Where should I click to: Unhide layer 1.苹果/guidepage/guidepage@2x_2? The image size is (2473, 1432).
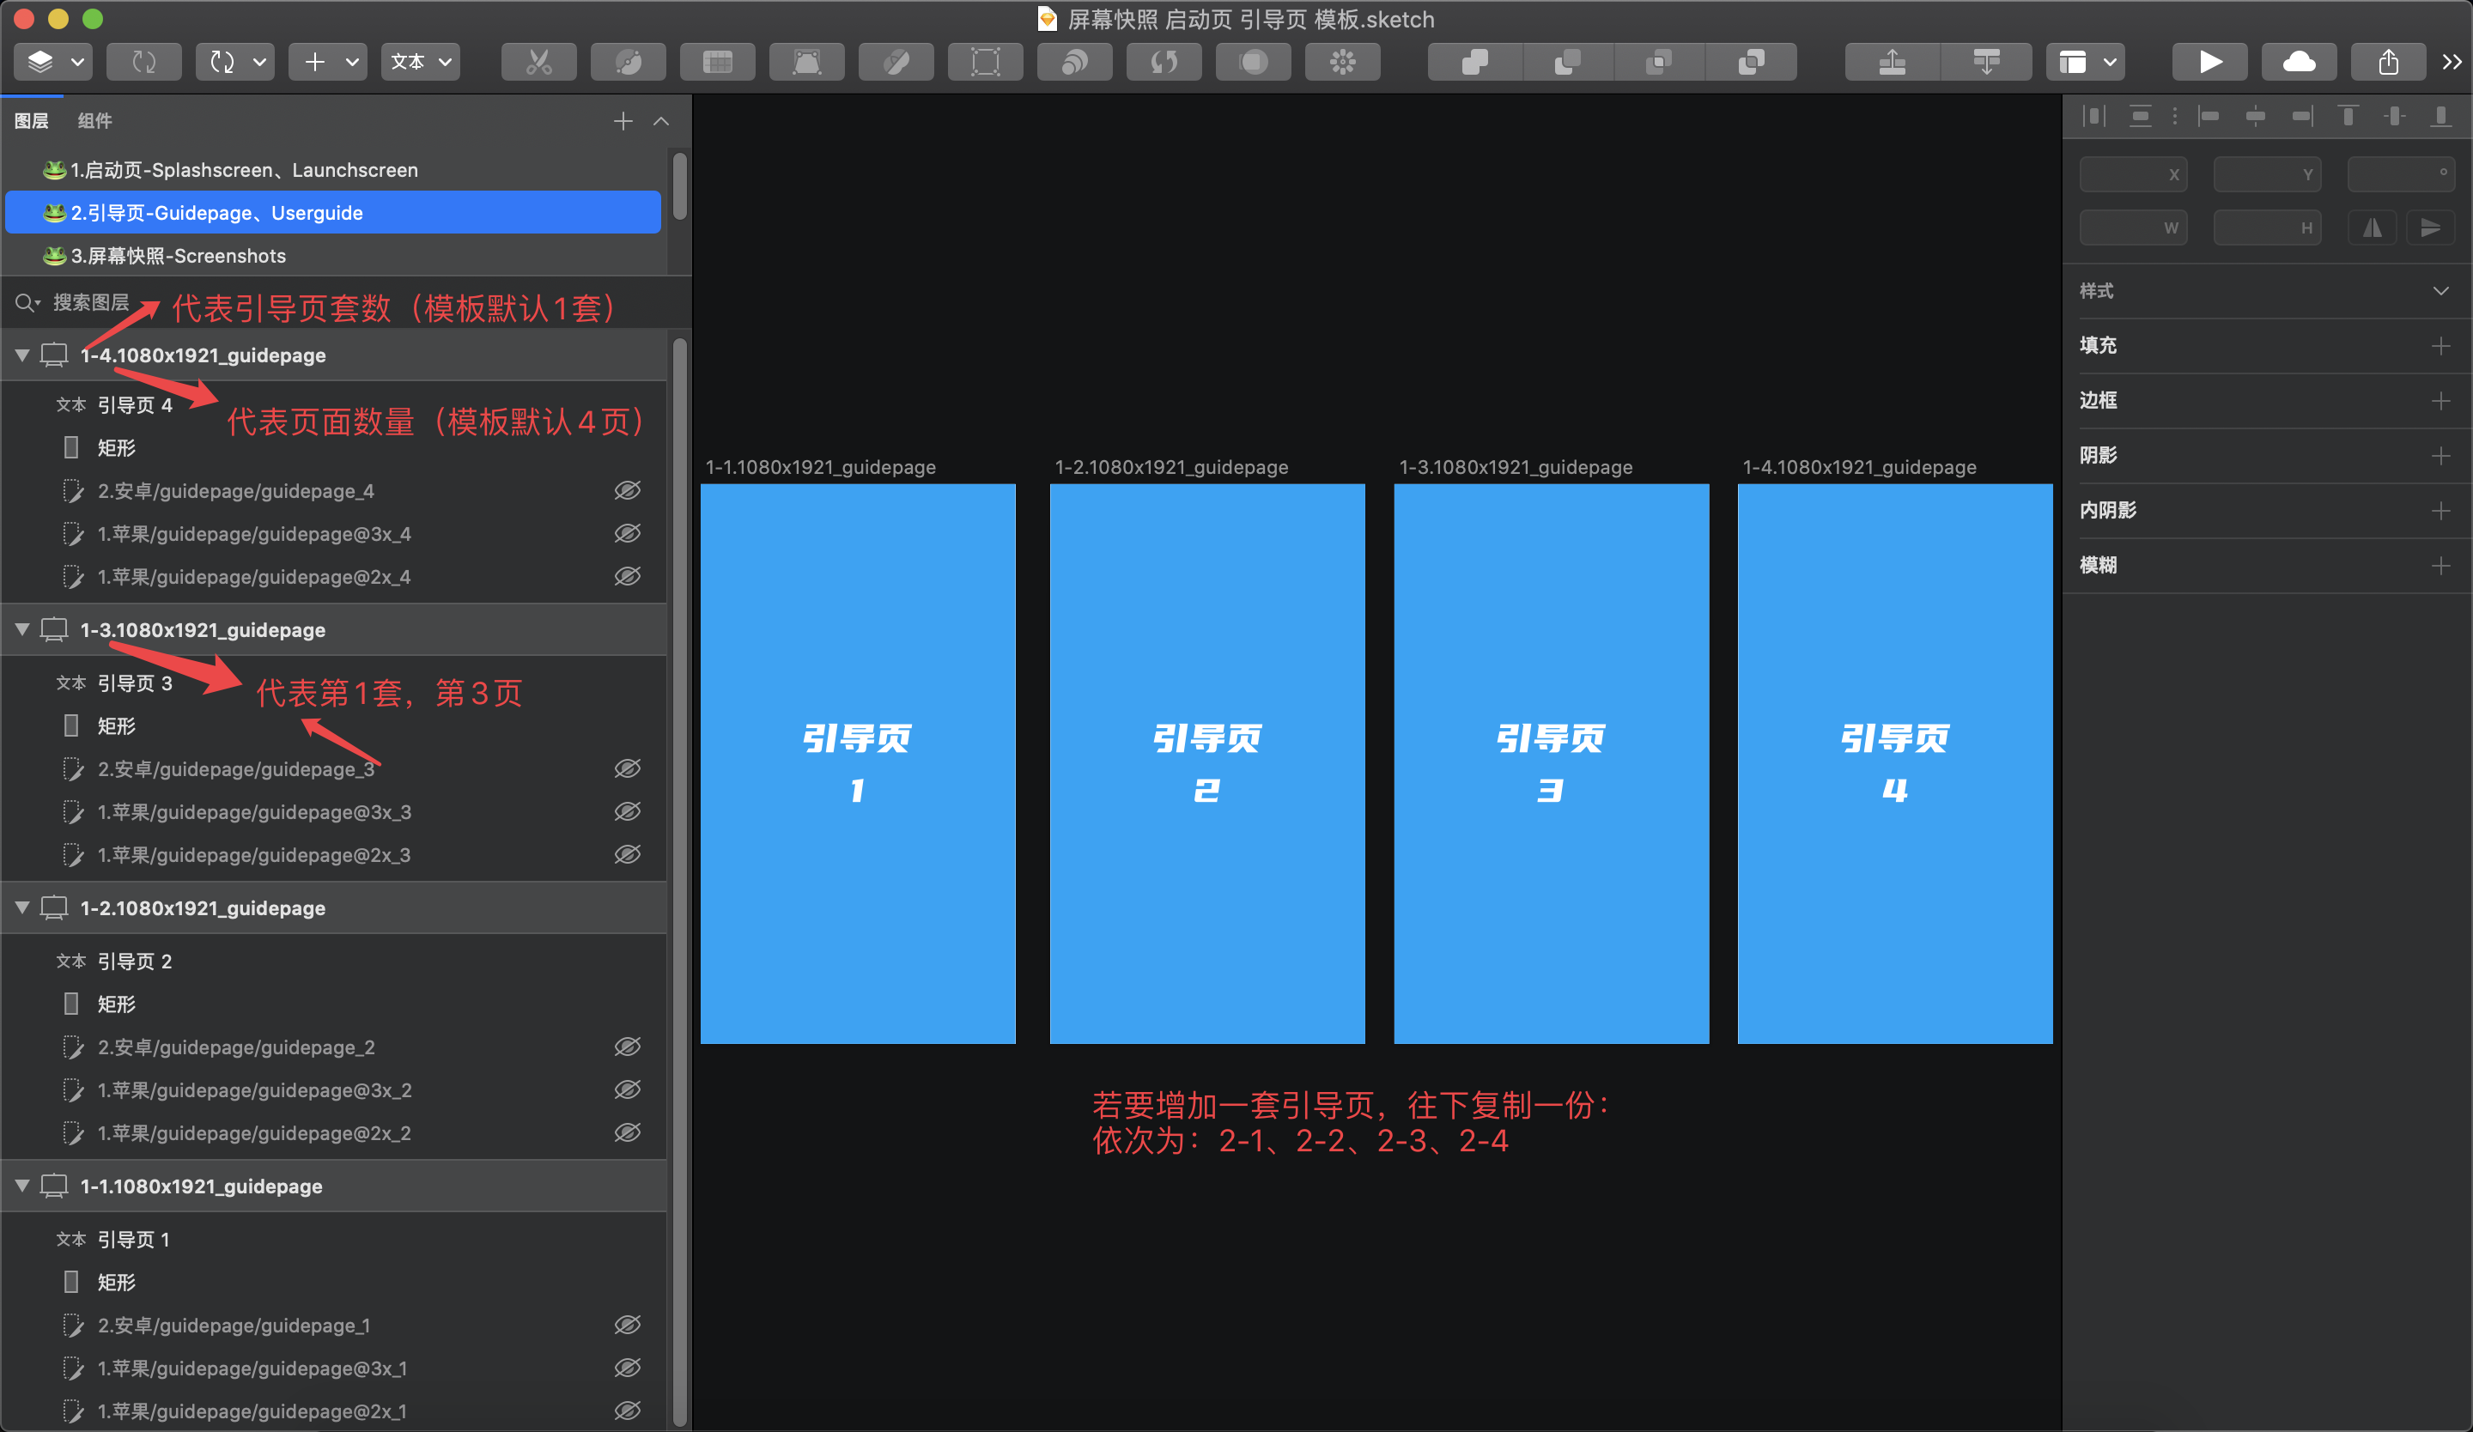pyautogui.click(x=627, y=1133)
